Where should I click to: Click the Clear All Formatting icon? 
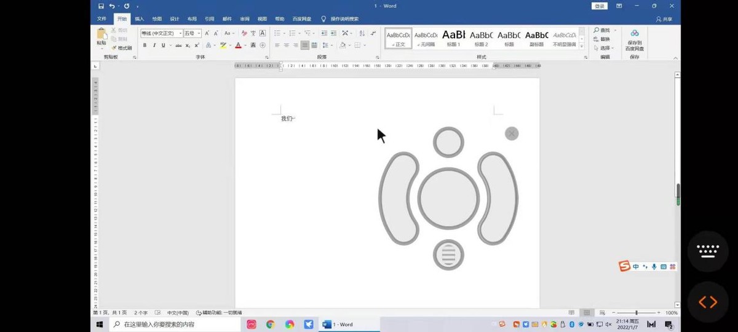[x=244, y=33]
